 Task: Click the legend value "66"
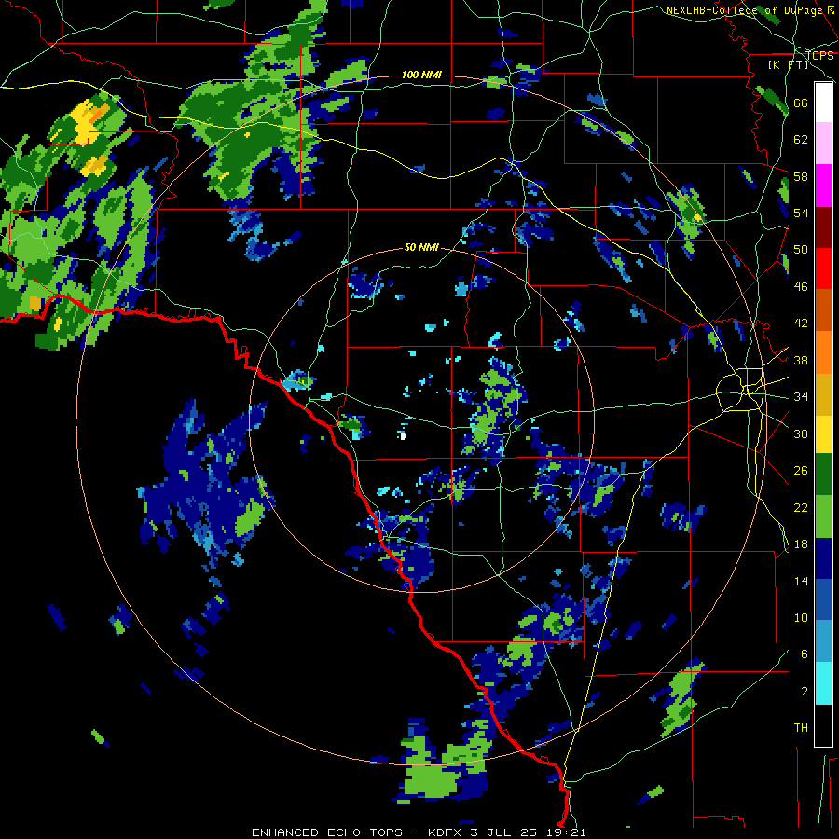(x=801, y=103)
